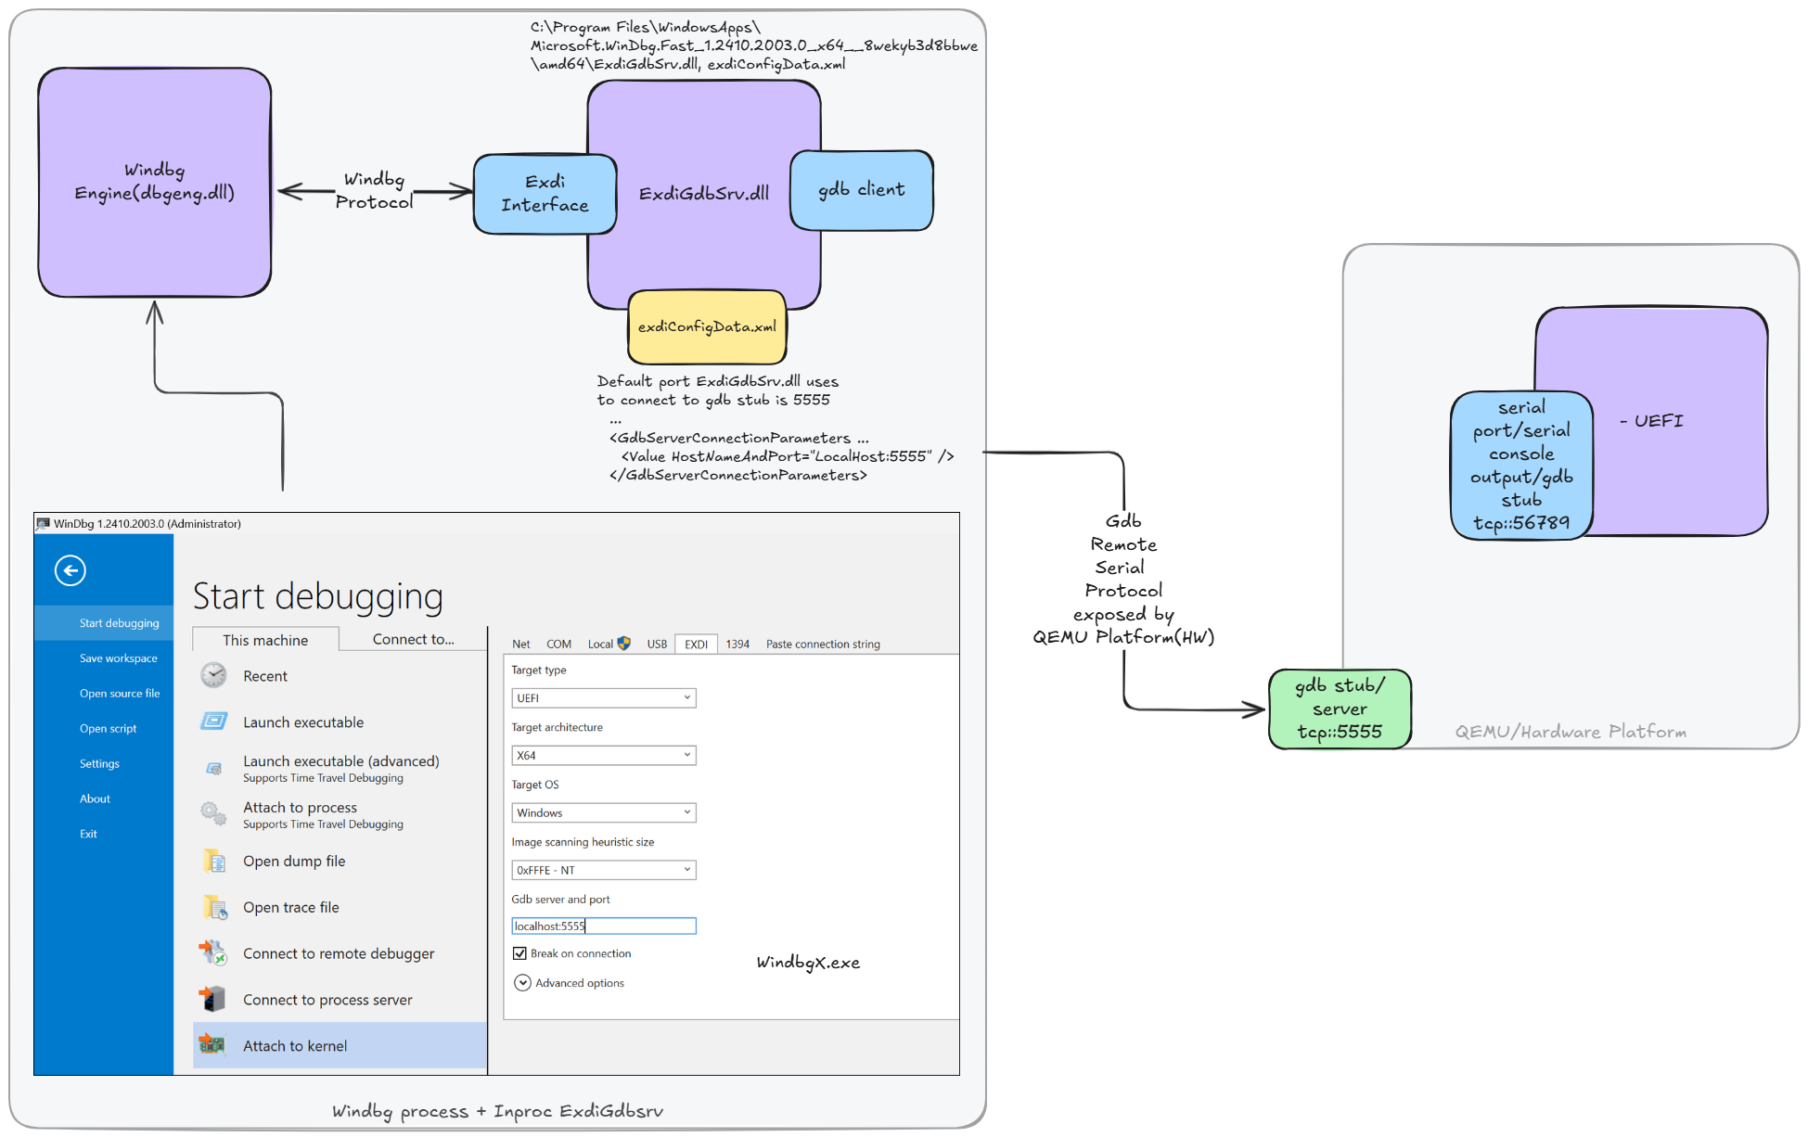The image size is (1808, 1137).
Task: Click the WinDbg title bar app icon
Action: [43, 523]
